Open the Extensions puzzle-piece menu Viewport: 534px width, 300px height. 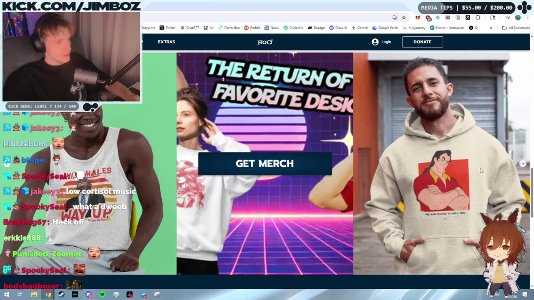coord(478,17)
